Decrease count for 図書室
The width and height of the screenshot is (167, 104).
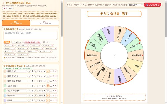29,100
